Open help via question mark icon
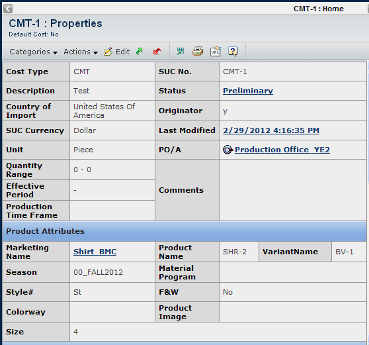This screenshot has width=369, height=345. 233,51
